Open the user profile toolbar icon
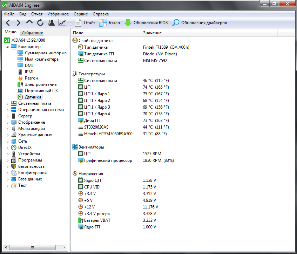Screen dimensions: 297x254 click(51, 23)
